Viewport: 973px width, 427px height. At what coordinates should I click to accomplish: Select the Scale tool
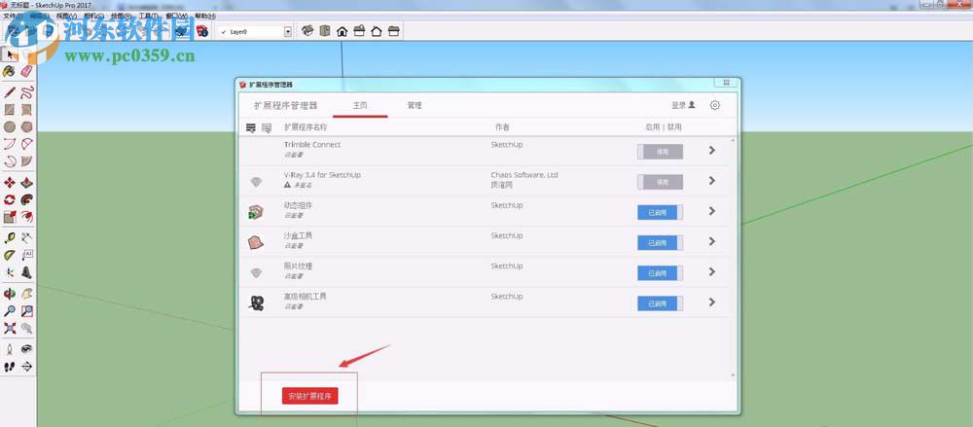click(10, 217)
